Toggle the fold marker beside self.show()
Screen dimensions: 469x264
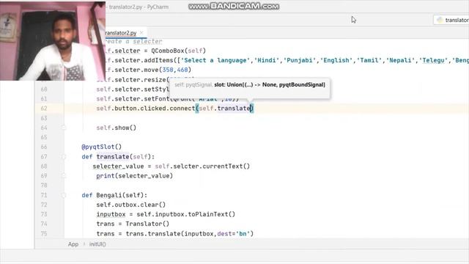click(64, 128)
